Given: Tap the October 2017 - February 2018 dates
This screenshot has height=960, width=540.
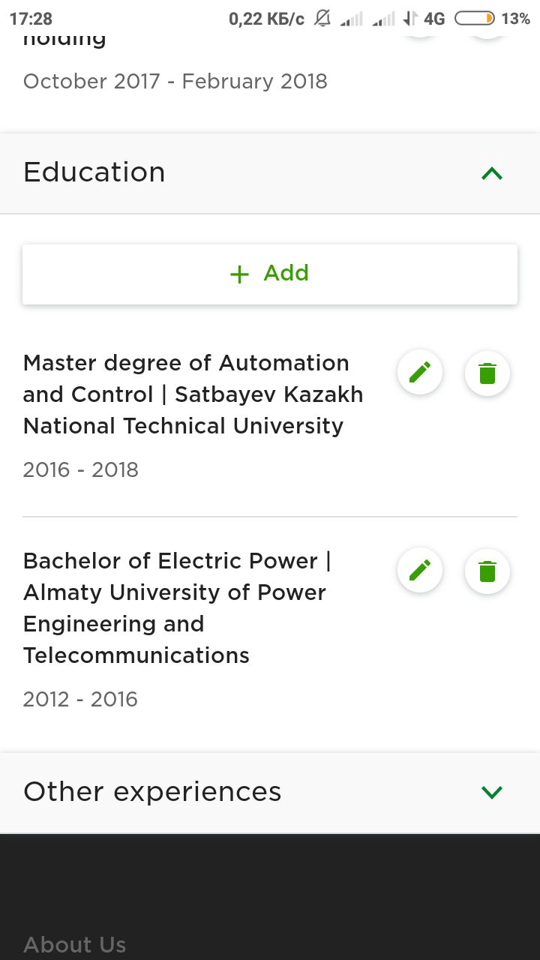Looking at the screenshot, I should tap(175, 81).
